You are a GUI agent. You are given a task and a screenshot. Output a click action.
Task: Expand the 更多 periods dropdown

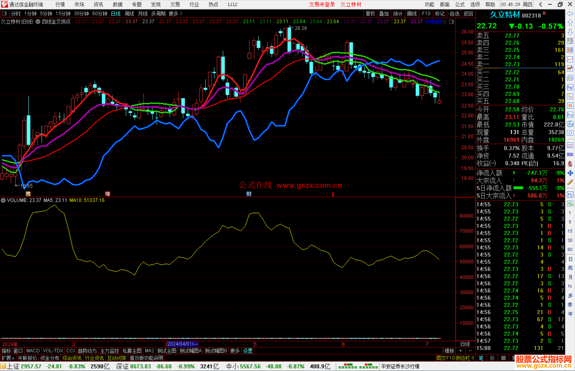coord(175,14)
